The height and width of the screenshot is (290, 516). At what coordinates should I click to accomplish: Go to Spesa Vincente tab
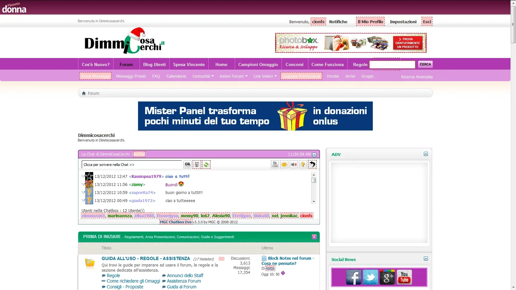(x=189, y=64)
